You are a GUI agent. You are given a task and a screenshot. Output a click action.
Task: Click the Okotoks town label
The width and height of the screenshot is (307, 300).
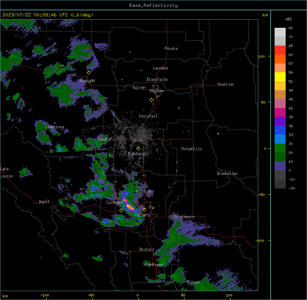tap(147, 249)
